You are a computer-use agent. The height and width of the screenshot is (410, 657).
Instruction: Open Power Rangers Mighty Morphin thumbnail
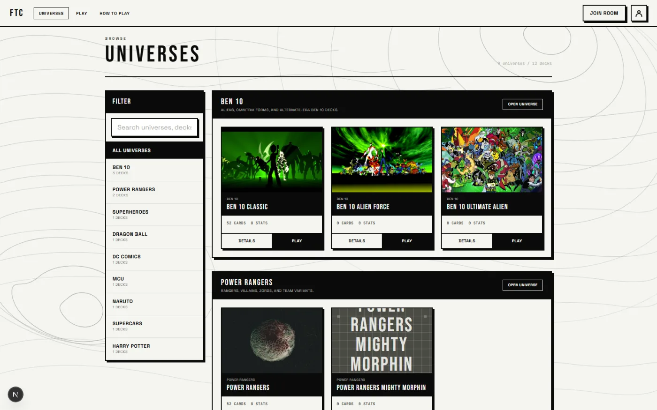click(x=382, y=340)
